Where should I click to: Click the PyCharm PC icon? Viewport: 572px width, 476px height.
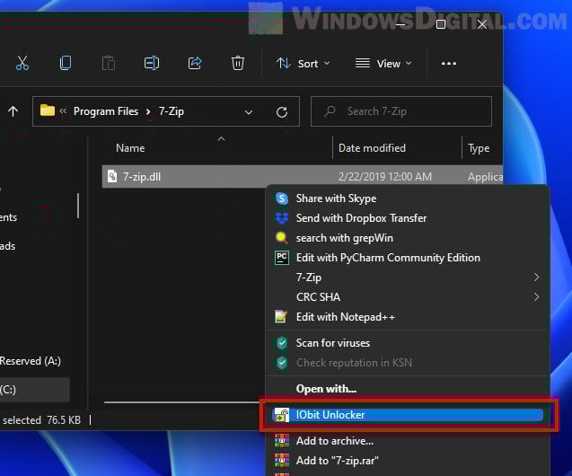click(x=282, y=258)
